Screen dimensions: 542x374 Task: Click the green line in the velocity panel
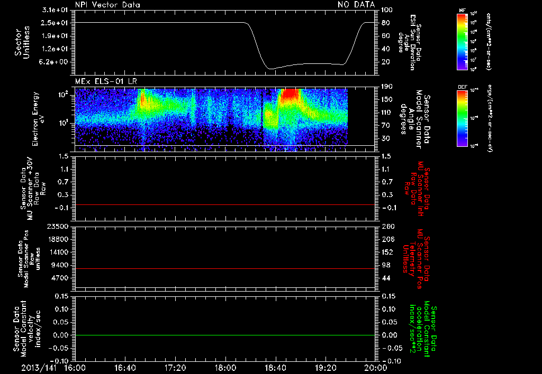(224, 335)
